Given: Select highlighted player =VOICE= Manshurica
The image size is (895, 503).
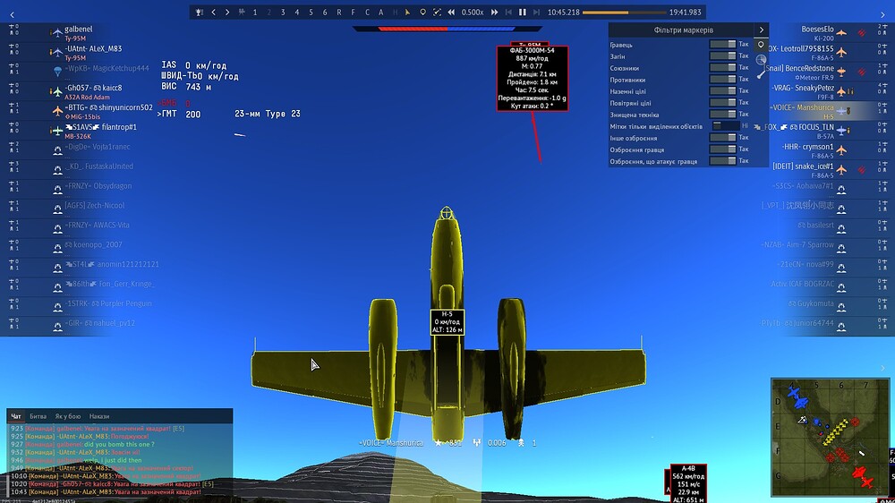Looking at the screenshot, I should click(x=802, y=107).
